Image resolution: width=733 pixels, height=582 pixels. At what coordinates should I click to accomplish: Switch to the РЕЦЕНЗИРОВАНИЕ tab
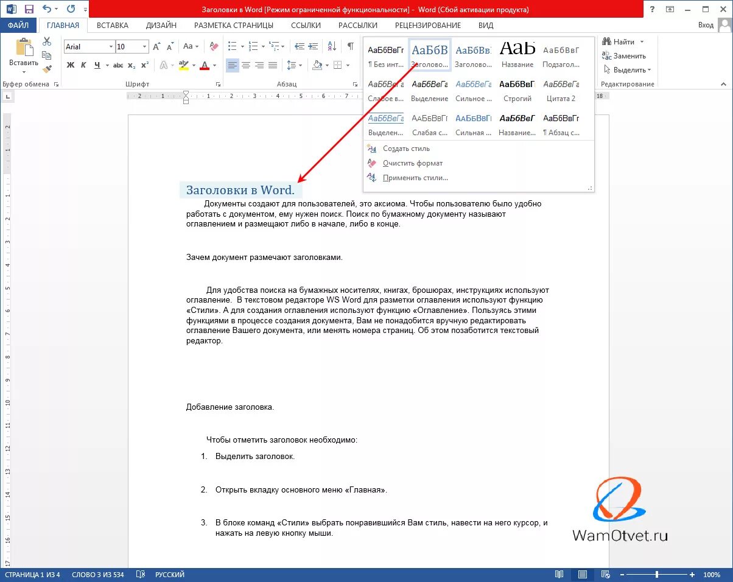428,26
